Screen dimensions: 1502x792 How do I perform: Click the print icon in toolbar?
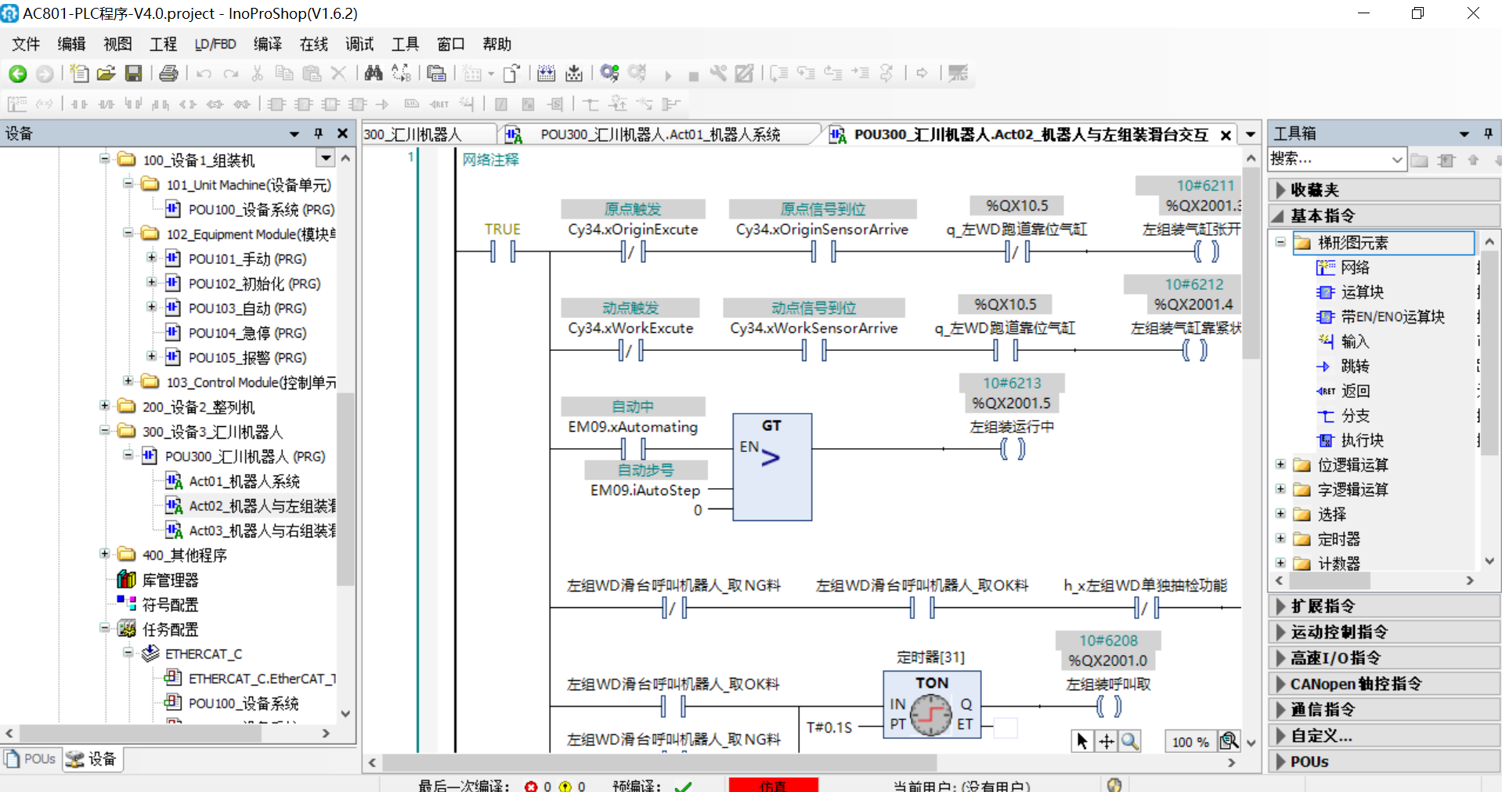point(168,74)
